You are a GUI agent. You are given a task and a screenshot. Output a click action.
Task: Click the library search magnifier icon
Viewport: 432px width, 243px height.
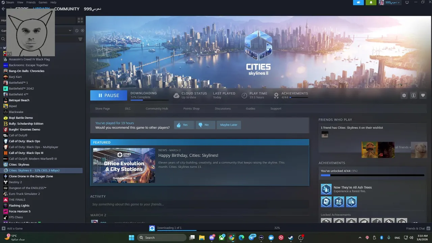coord(3,39)
